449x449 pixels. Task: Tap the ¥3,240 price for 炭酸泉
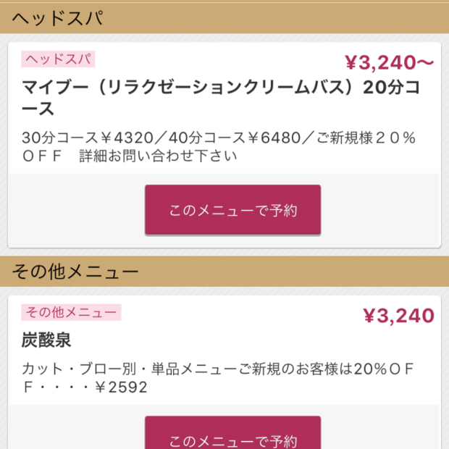coord(398,316)
